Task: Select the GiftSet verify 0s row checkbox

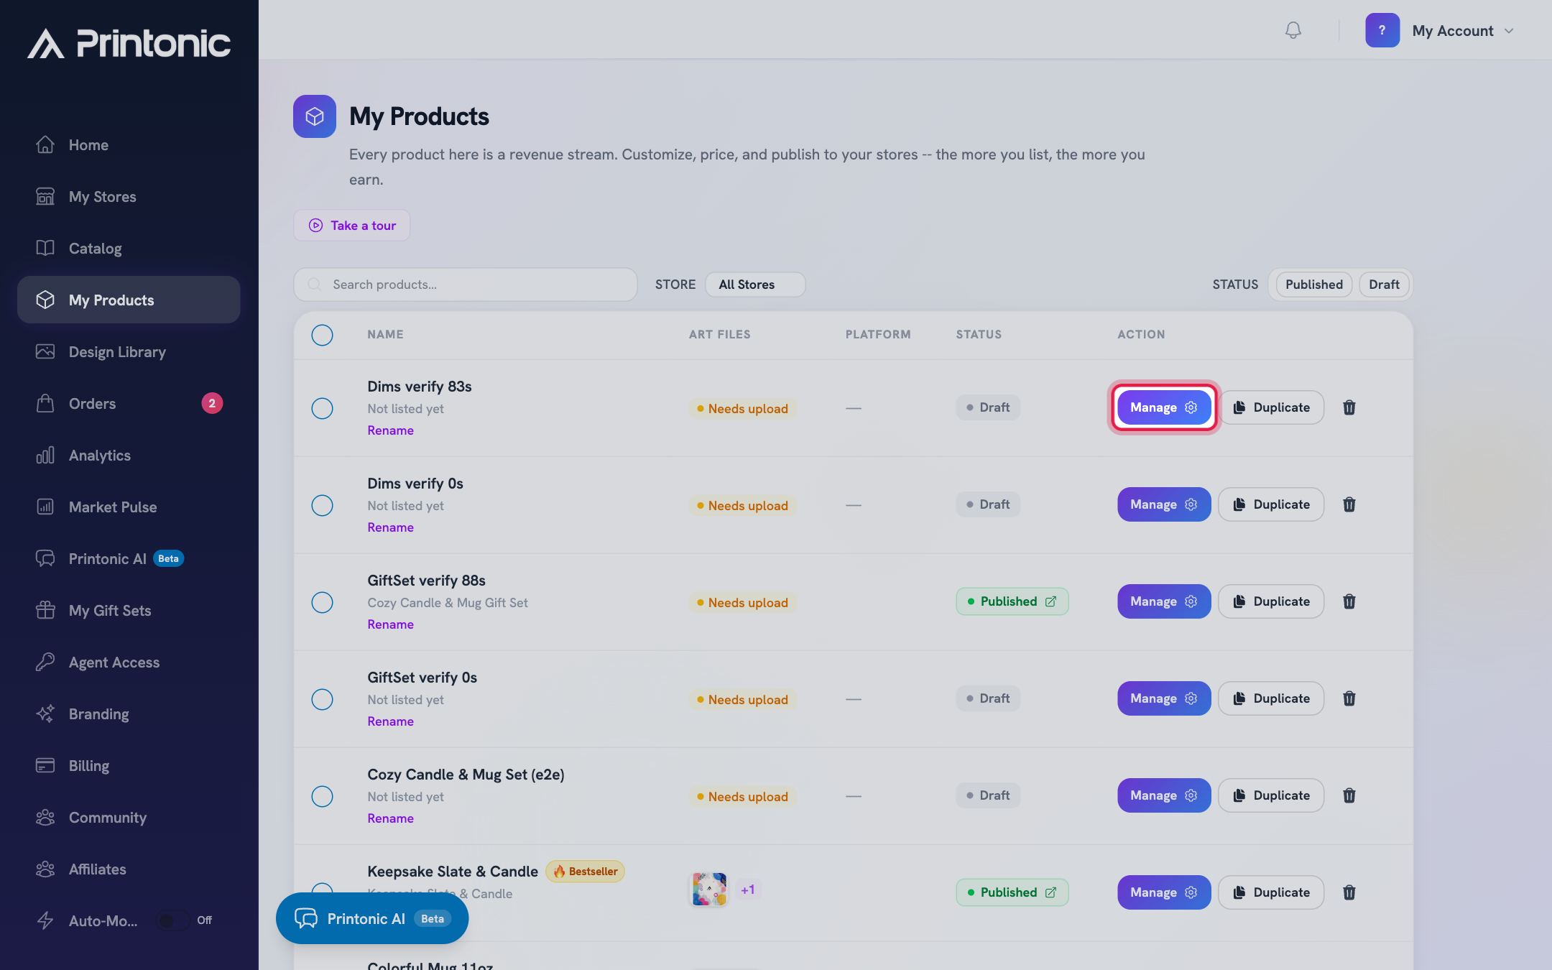Action: coord(322,700)
